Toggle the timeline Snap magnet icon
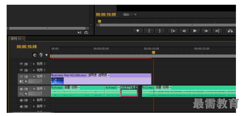The image size is (241, 116). point(35,55)
